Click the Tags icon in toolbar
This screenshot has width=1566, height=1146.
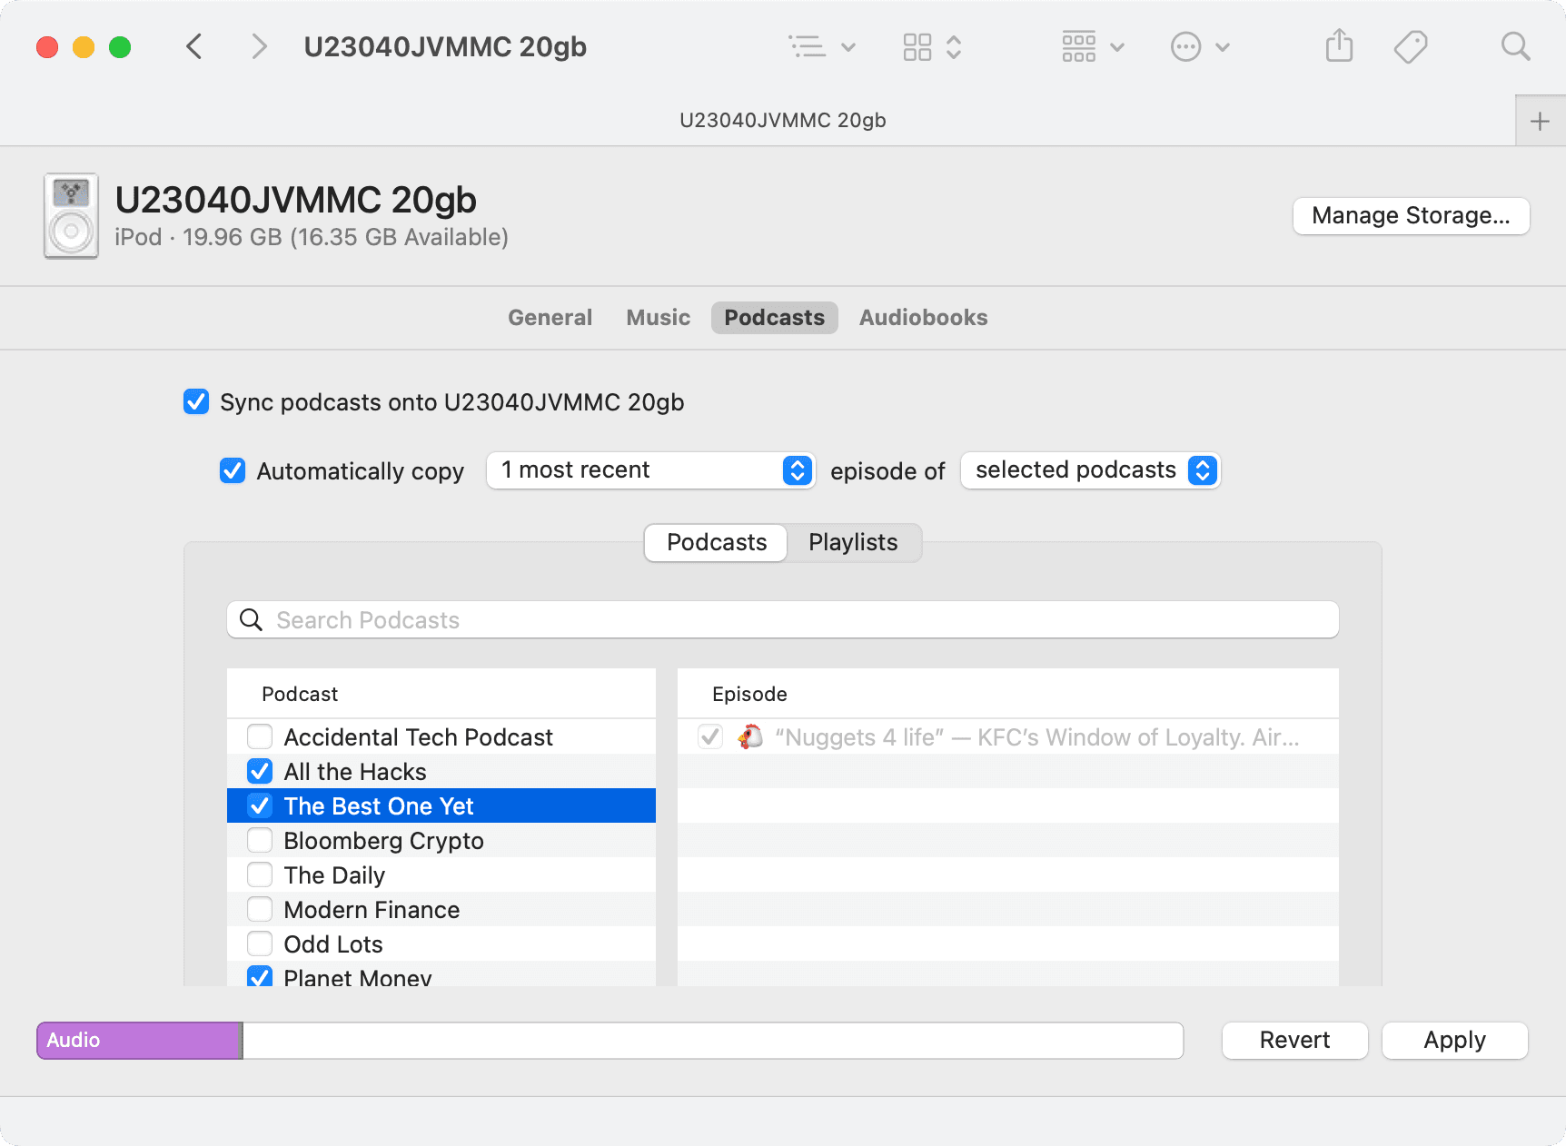[1411, 46]
